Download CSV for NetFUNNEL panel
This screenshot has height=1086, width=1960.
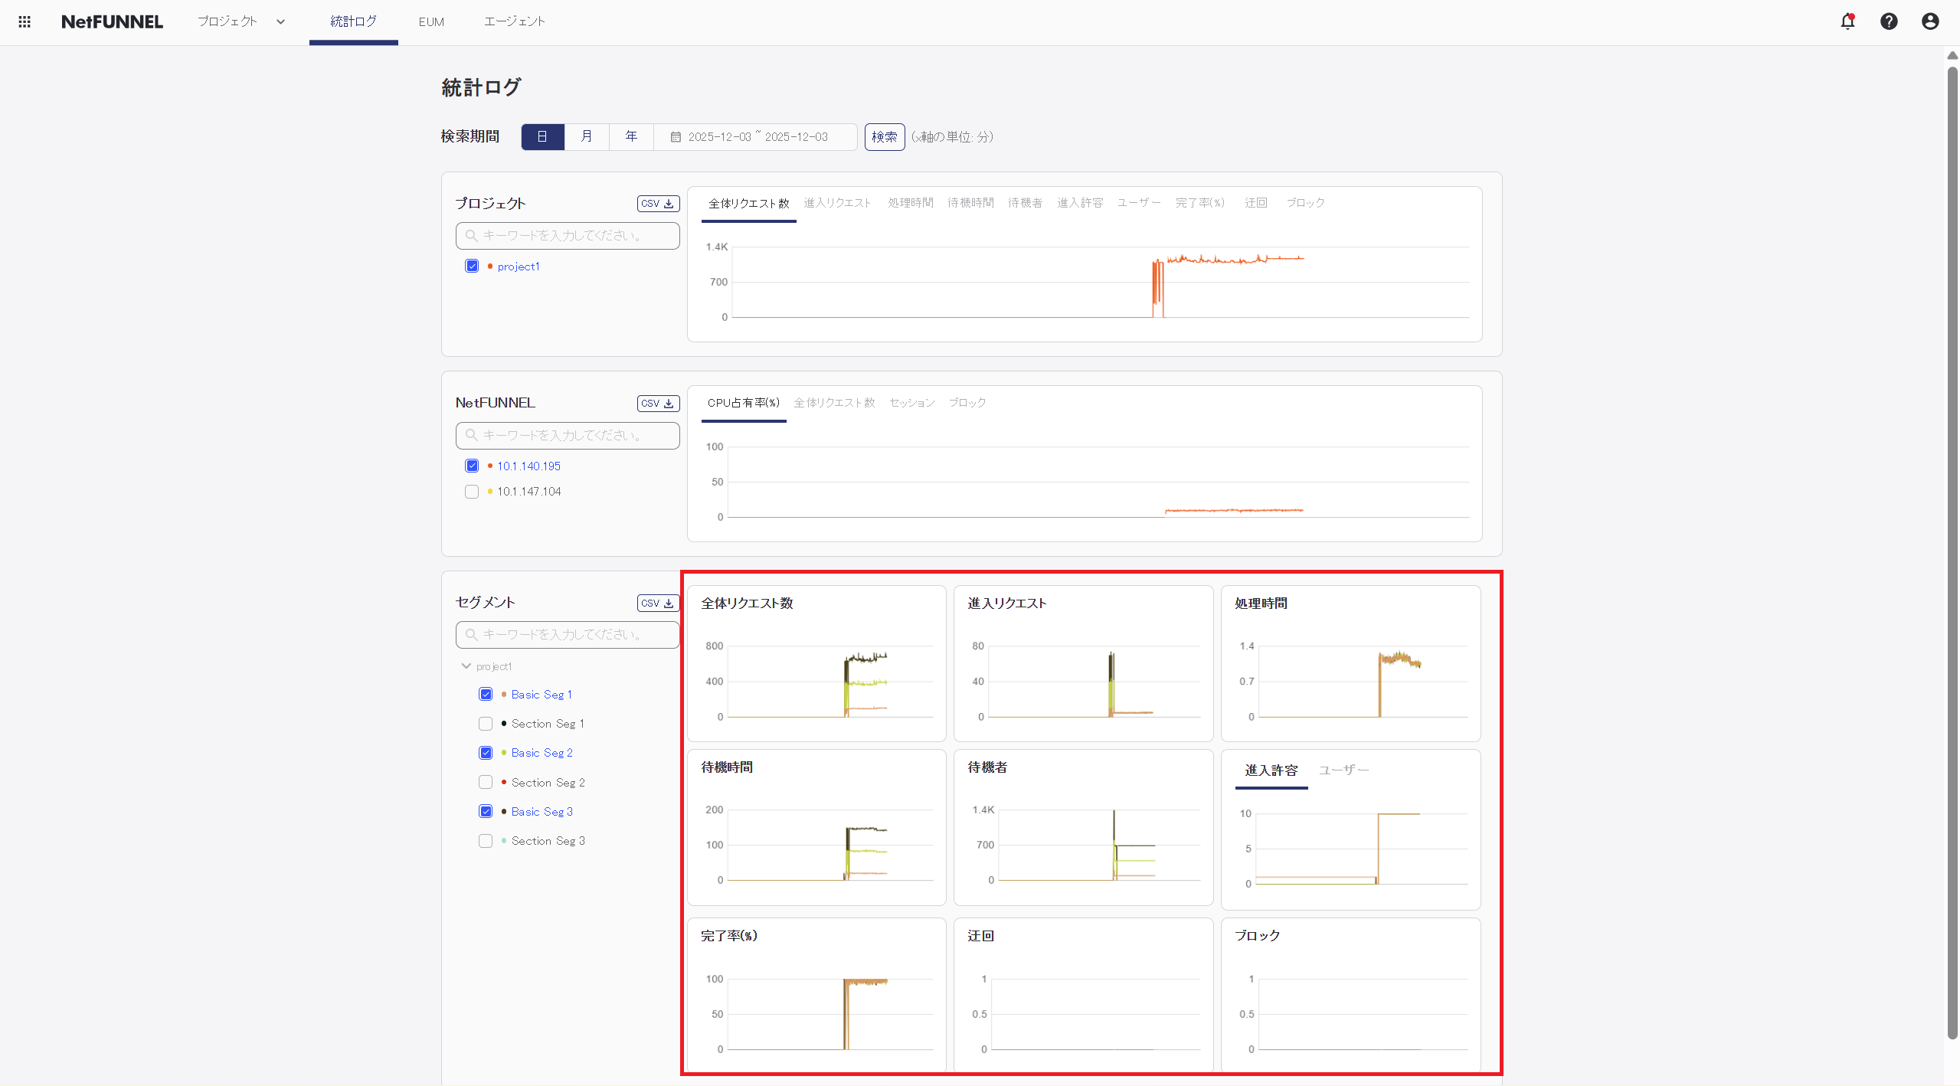(658, 404)
